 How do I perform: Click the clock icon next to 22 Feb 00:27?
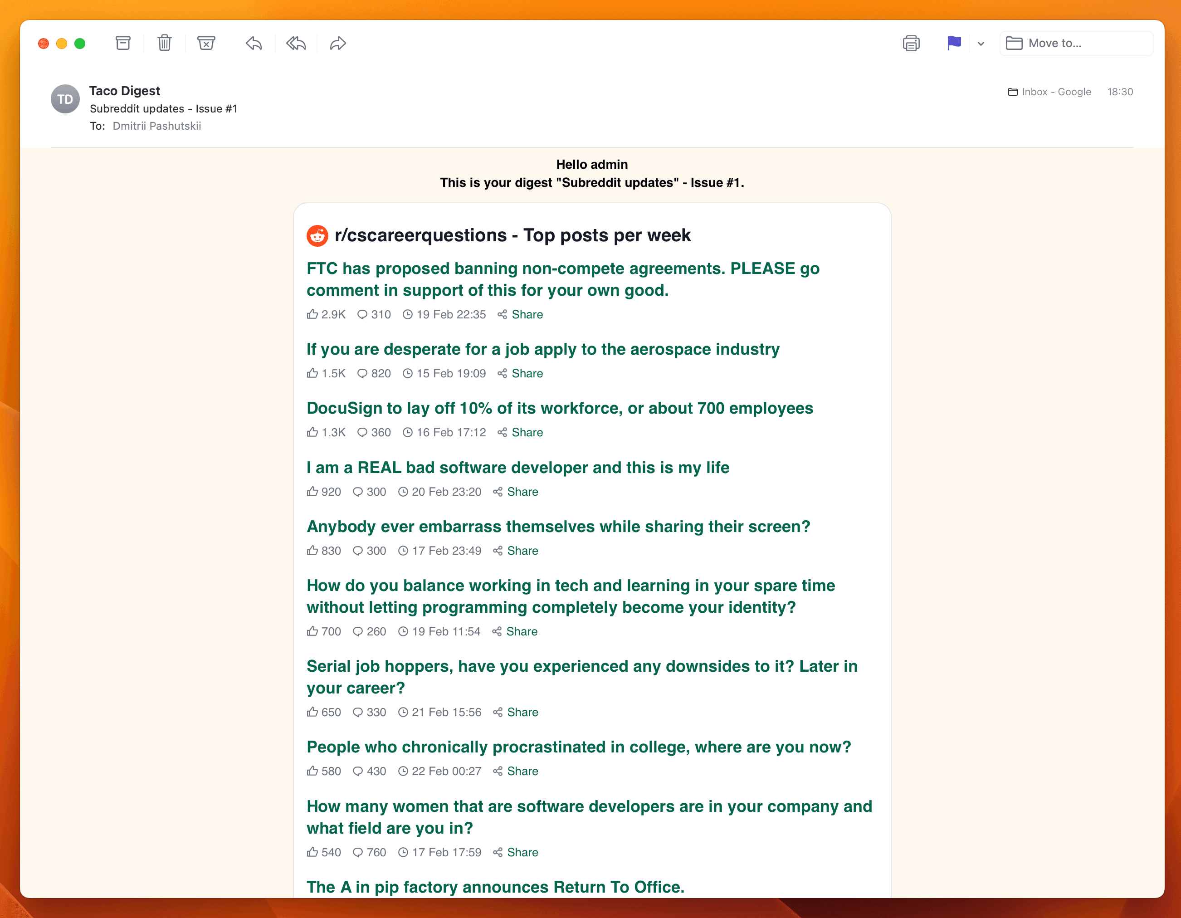click(x=403, y=772)
